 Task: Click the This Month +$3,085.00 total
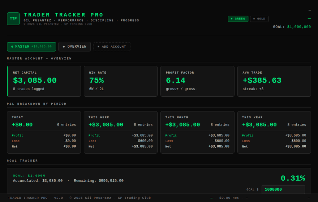click(182, 124)
